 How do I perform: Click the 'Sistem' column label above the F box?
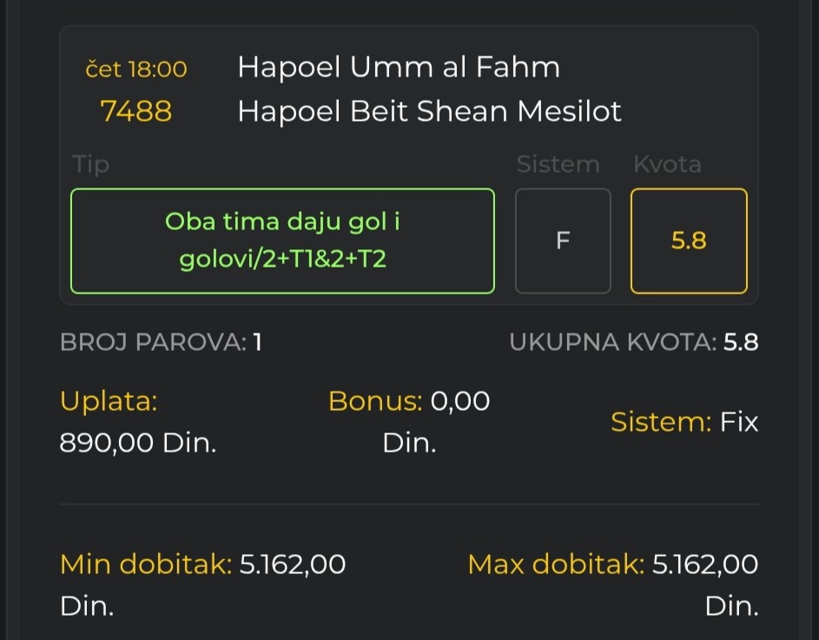(558, 164)
